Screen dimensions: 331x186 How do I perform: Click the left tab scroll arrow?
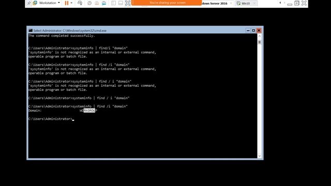(280, 3)
